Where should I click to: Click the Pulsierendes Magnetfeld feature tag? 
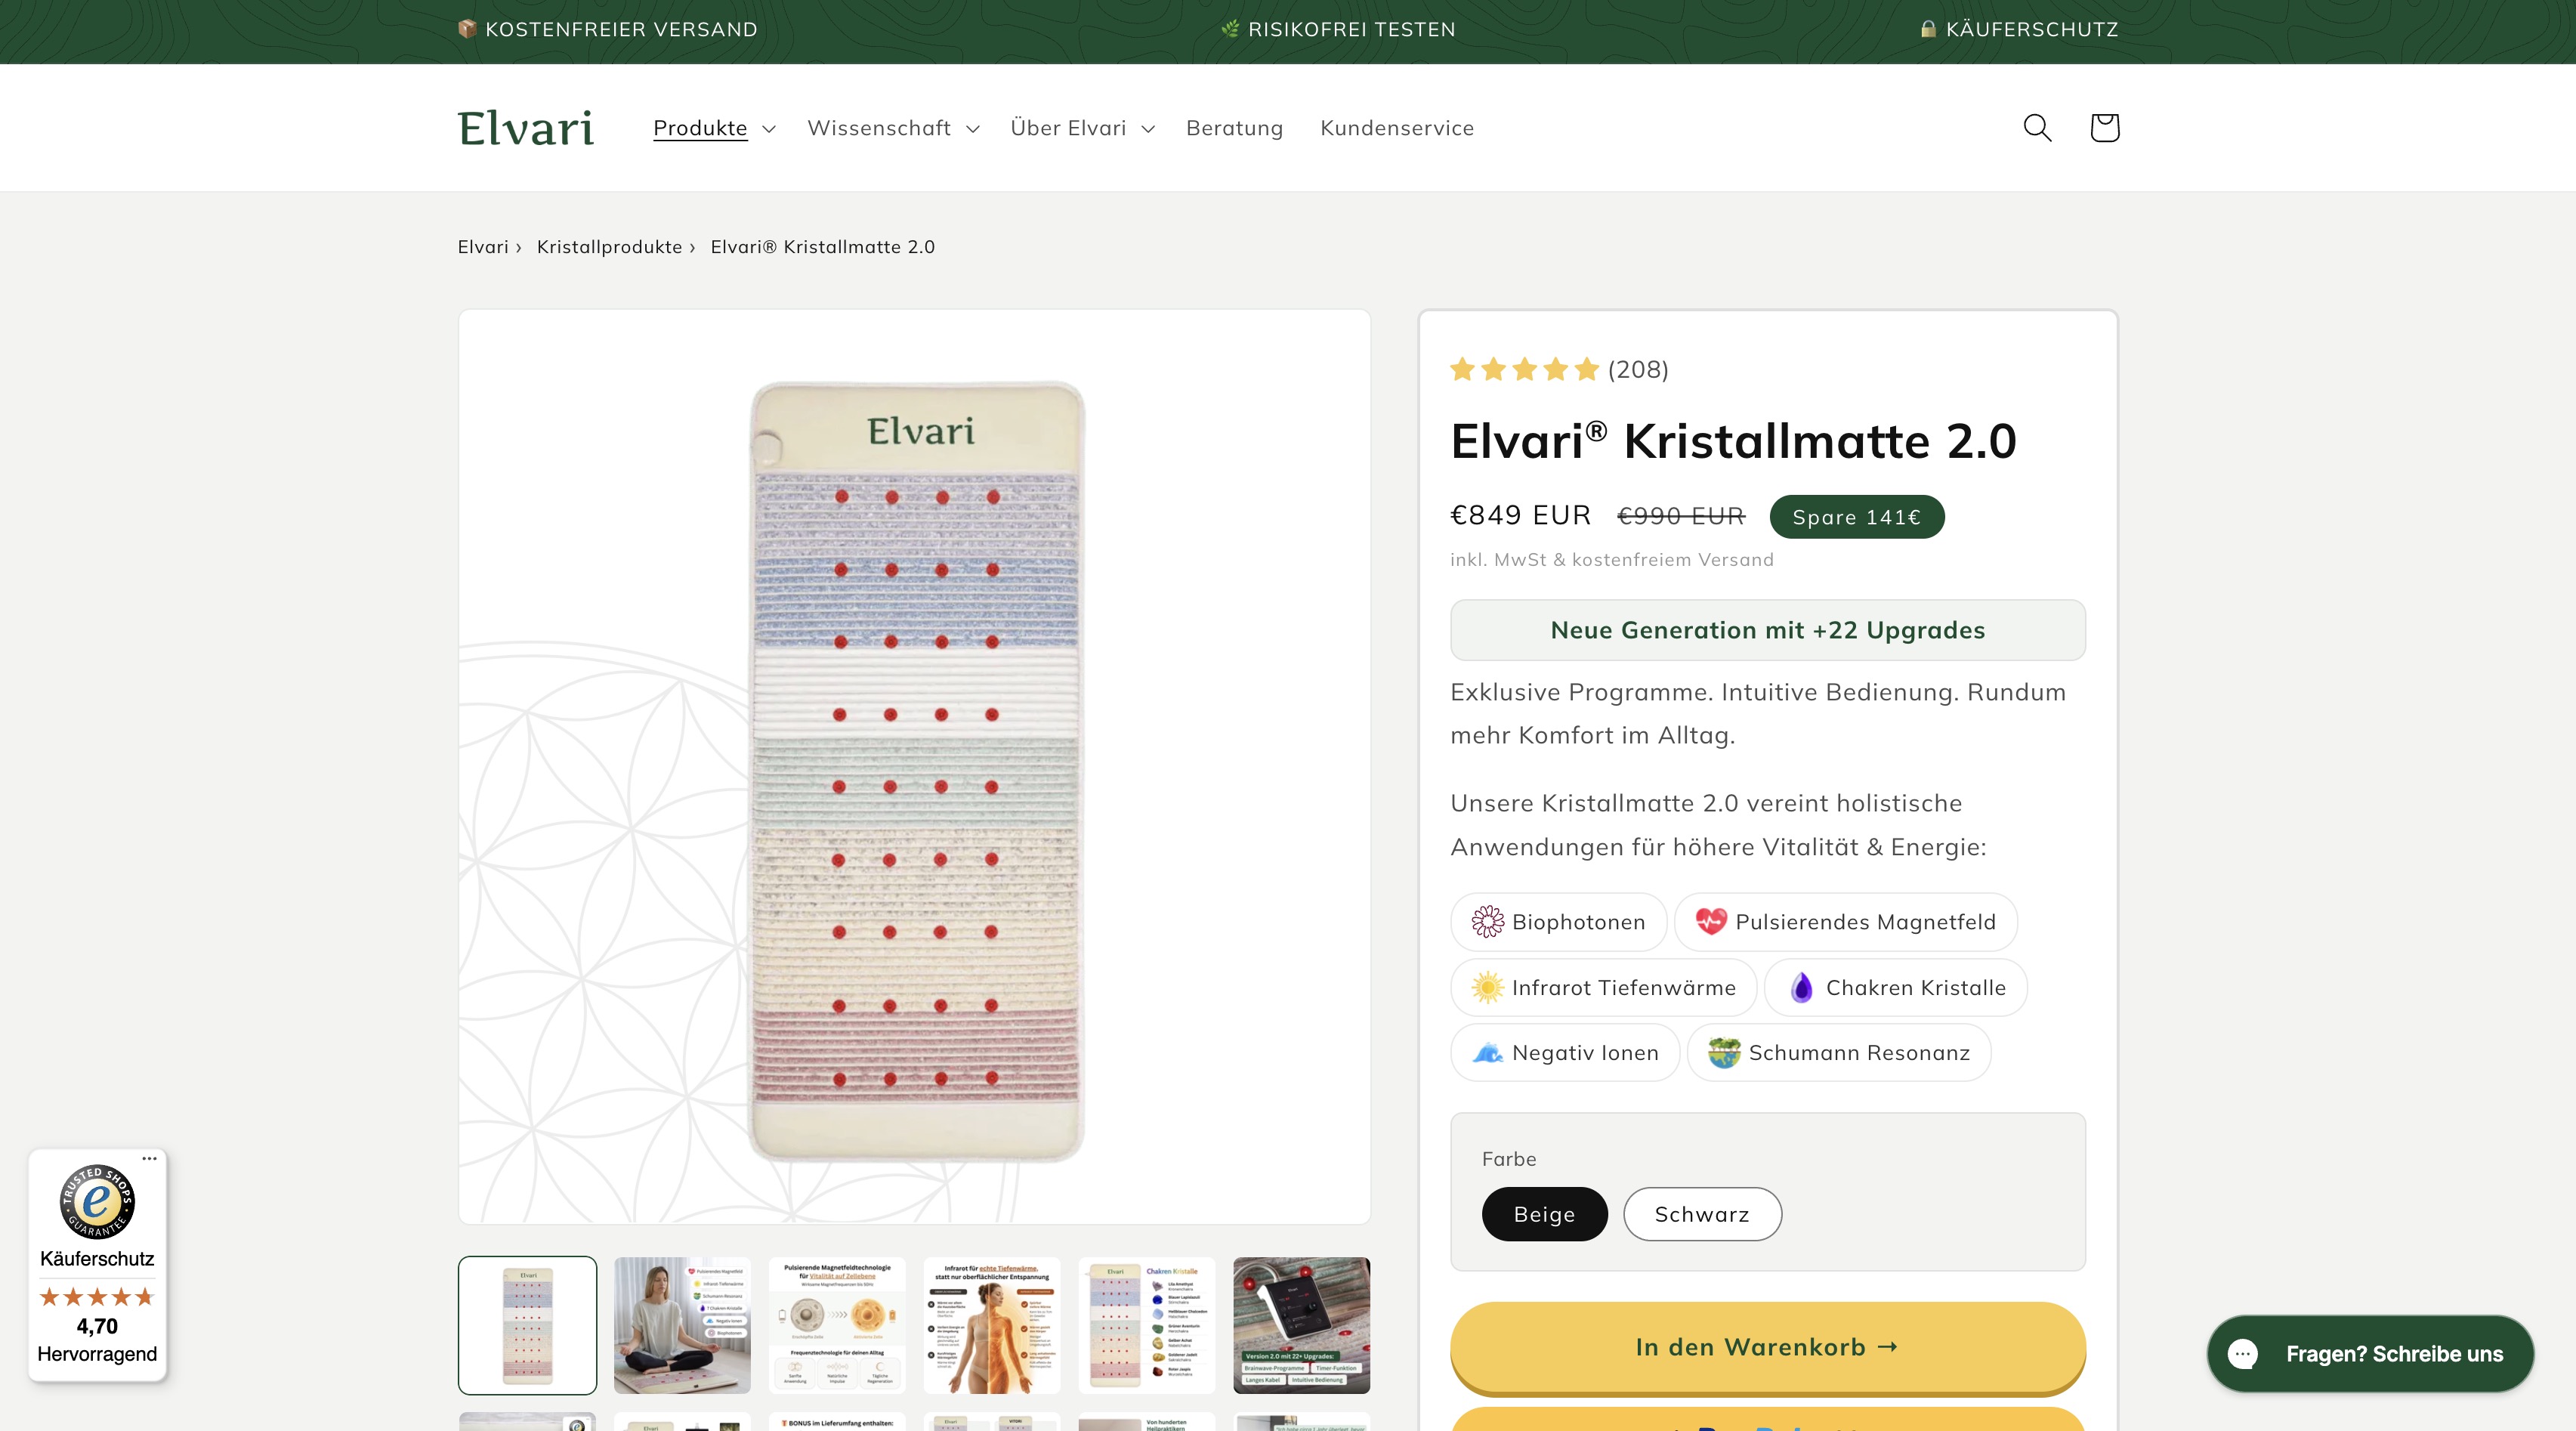pyautogui.click(x=1845, y=922)
